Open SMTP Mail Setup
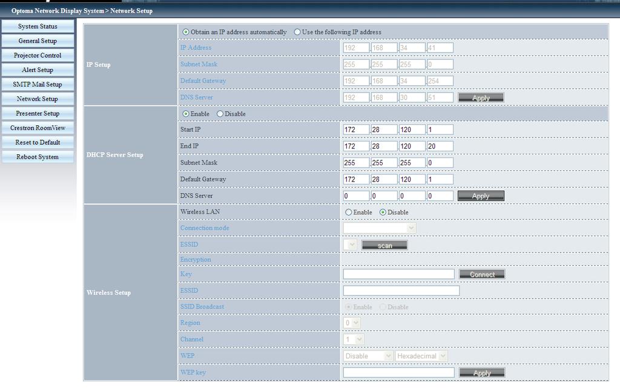This screenshot has width=620, height=388. point(38,85)
